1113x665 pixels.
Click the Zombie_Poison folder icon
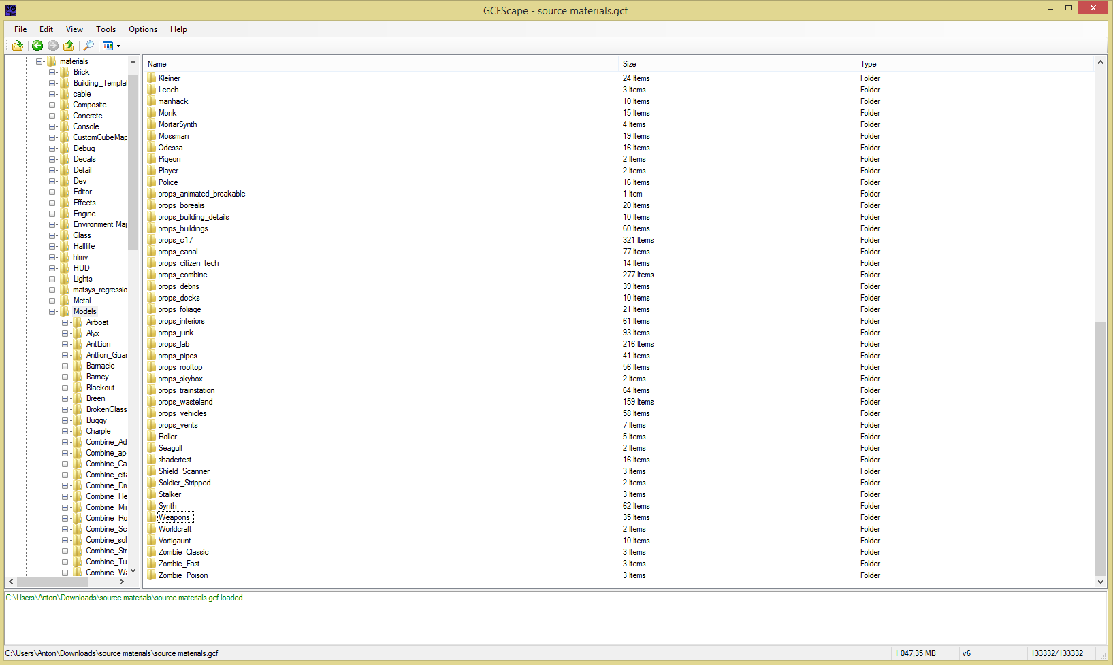pos(152,575)
